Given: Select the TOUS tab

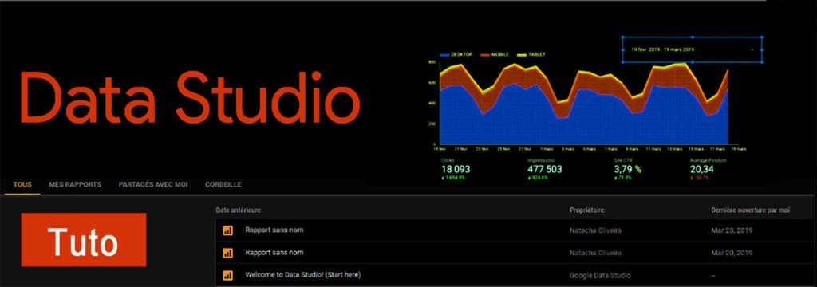Looking at the screenshot, I should point(22,184).
